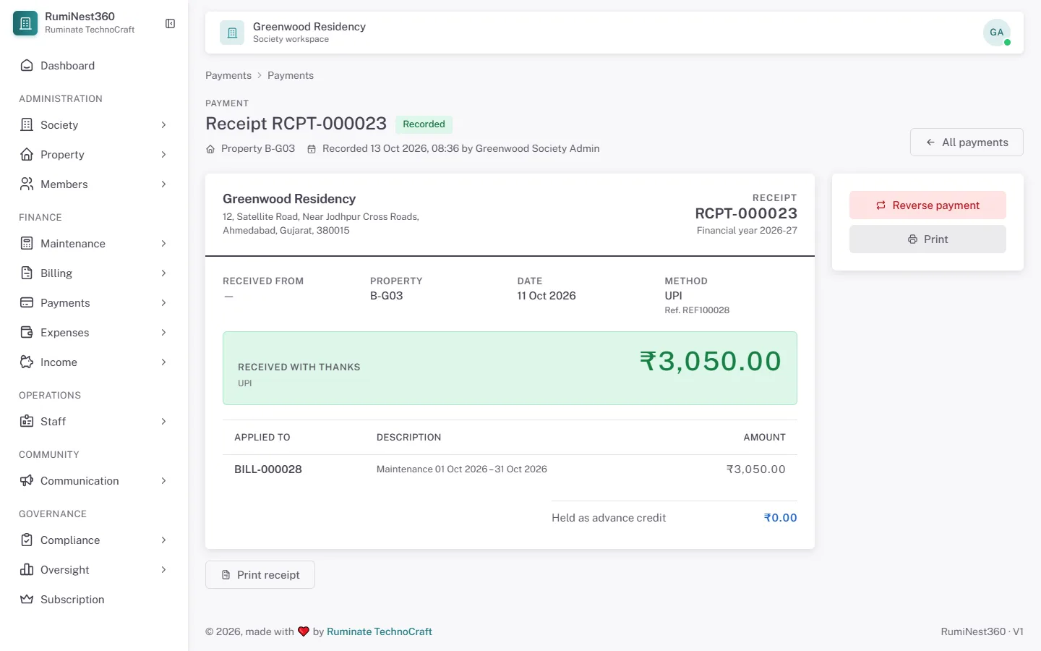This screenshot has width=1041, height=651.
Task: Expand the Communication menu chevron
Action: 163,481
